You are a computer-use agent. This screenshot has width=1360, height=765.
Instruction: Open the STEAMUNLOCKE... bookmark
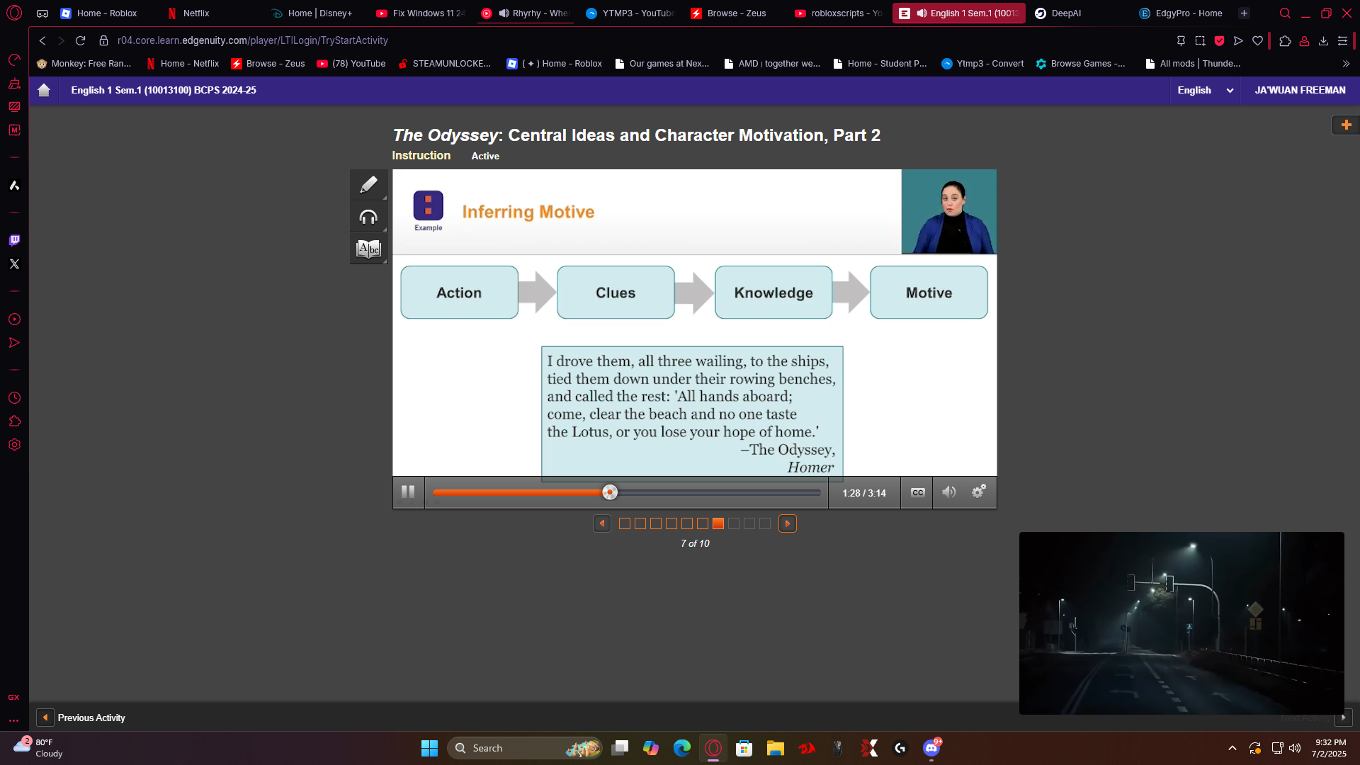point(444,64)
